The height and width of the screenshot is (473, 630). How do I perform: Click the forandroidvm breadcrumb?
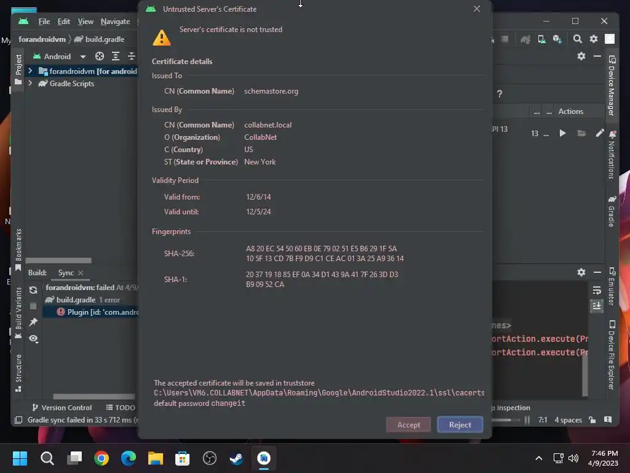[x=42, y=39]
